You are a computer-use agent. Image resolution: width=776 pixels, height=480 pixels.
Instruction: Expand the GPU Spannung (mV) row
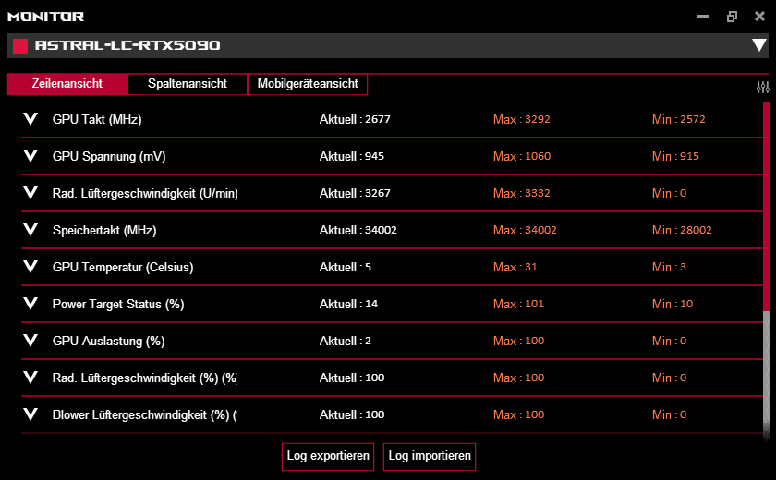click(30, 156)
